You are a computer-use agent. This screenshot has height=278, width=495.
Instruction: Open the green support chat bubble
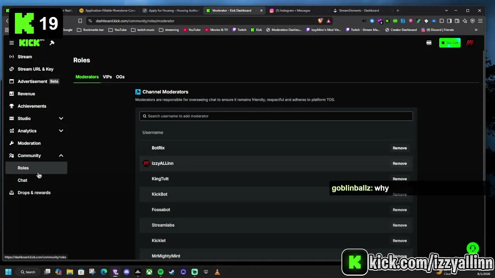[x=473, y=248]
